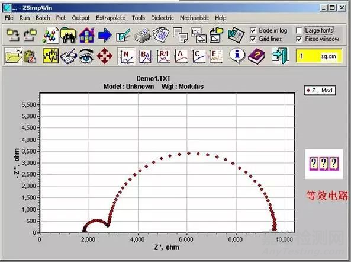Screen dimensions: 351x262
Task: Open the Extrapolate menu
Action: [x=111, y=18]
